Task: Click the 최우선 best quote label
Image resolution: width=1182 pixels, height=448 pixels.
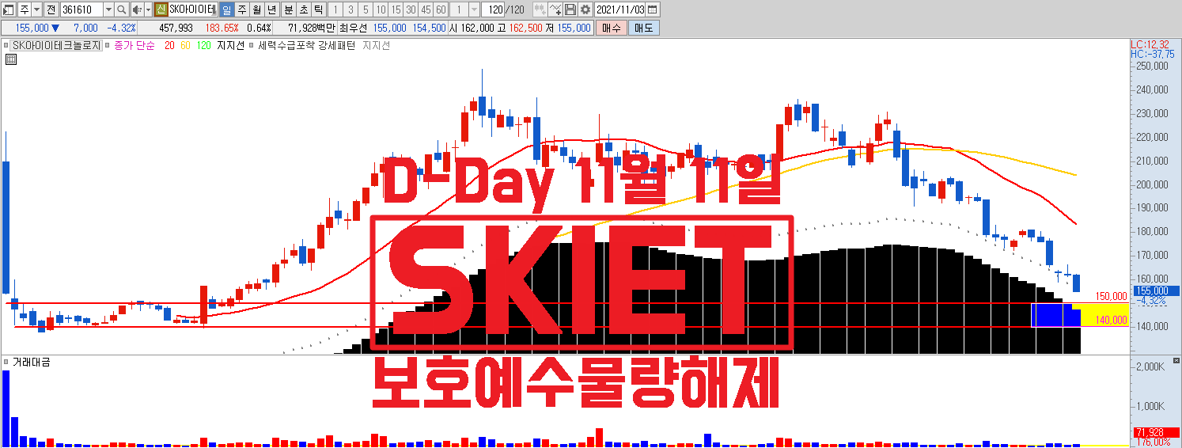Action: pos(354,28)
